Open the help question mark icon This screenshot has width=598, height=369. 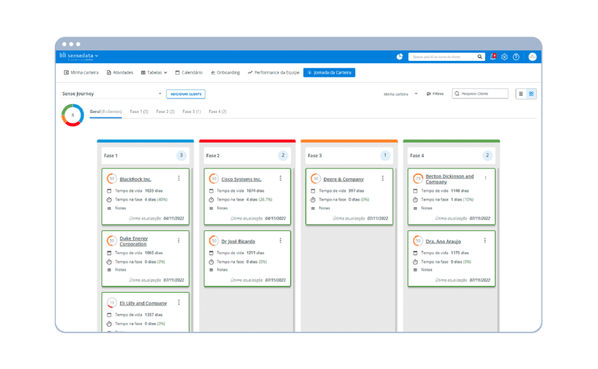pyautogui.click(x=516, y=56)
